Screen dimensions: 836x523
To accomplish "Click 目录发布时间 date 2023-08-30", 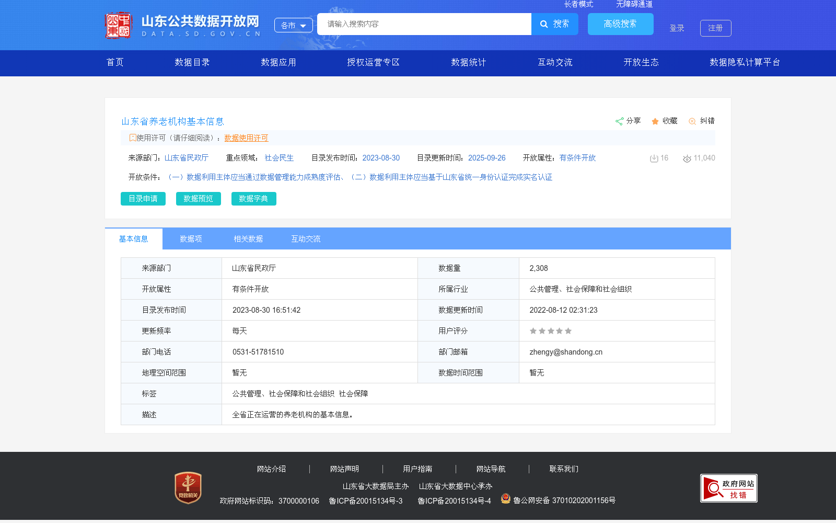I will pyautogui.click(x=381, y=158).
